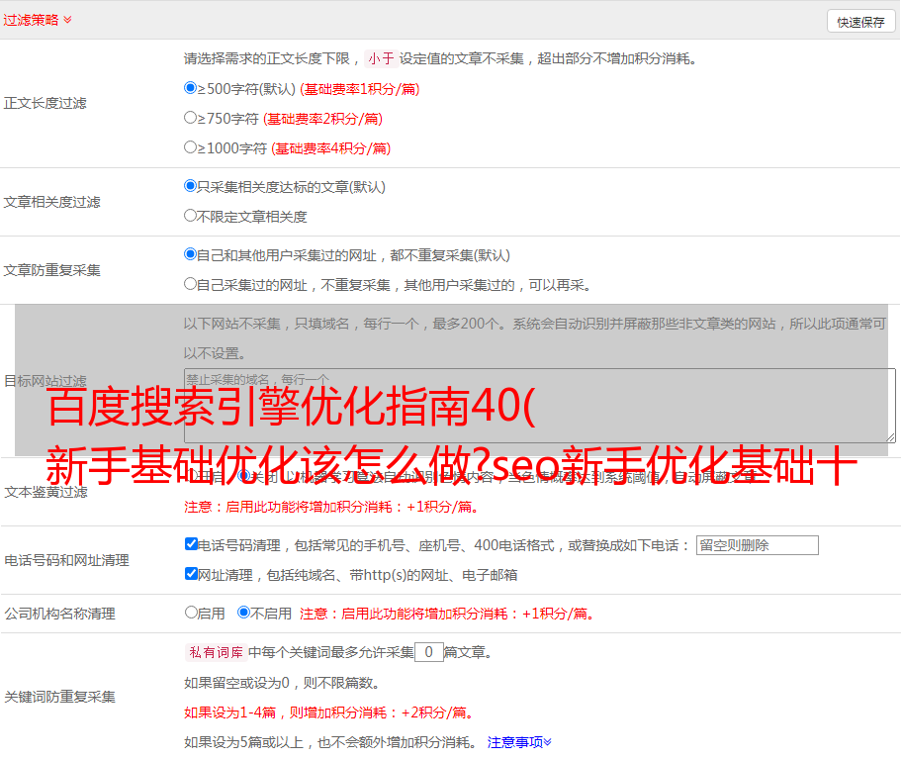Image resolution: width=902 pixels, height=760 pixels.
Task: Select 自己和其他用户采集过的网址 no-repeat option
Action: click(191, 254)
